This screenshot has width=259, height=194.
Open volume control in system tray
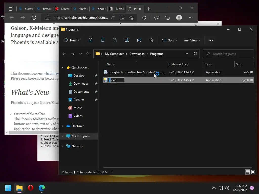(227, 188)
